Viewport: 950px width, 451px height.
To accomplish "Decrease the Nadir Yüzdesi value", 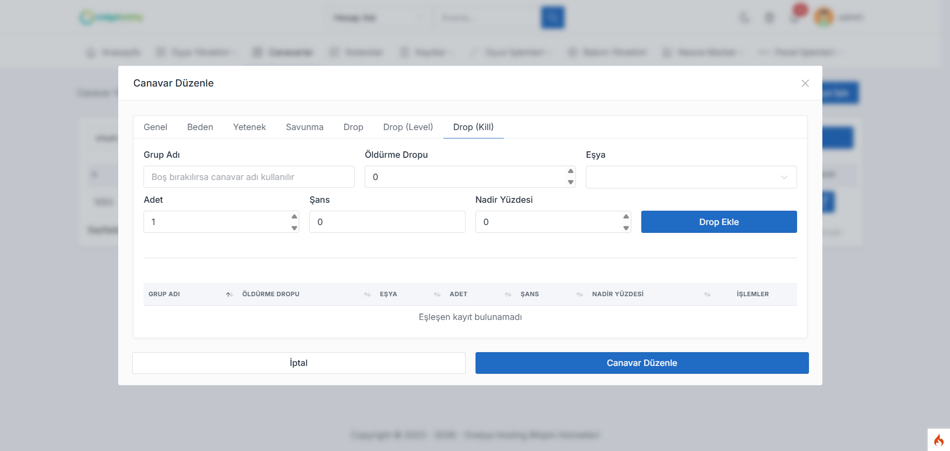I will point(626,228).
